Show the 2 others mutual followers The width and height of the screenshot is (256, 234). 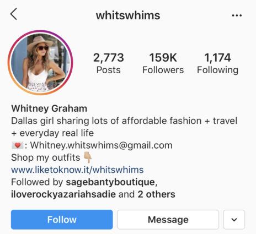point(156,194)
